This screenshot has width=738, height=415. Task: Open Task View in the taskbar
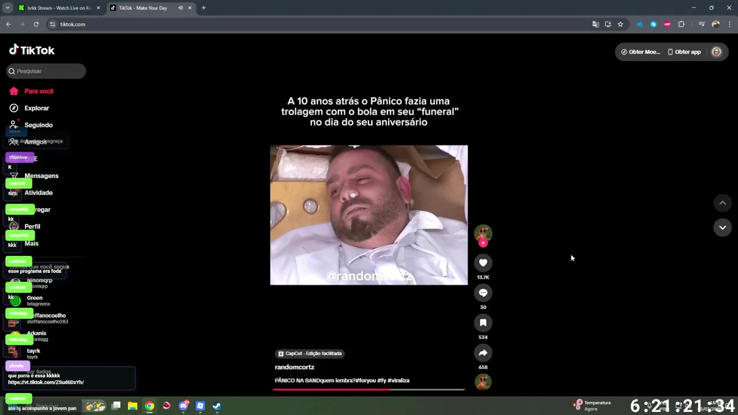(x=116, y=406)
